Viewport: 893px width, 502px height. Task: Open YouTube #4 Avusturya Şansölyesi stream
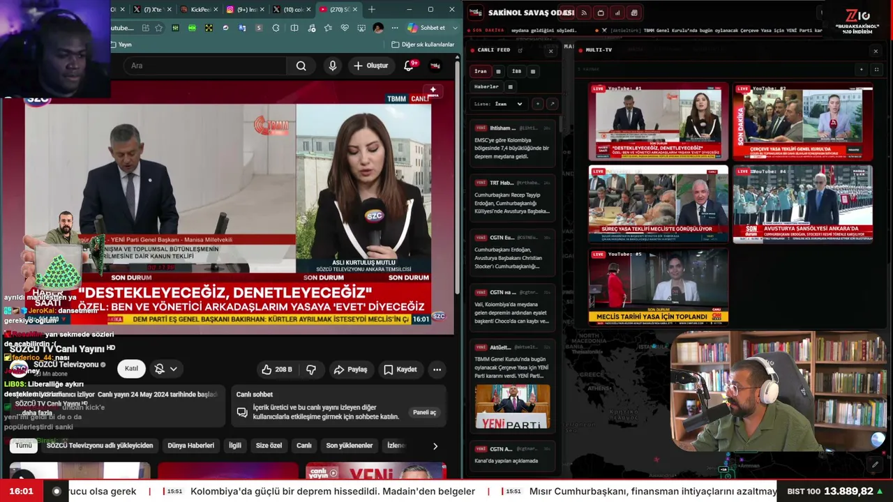802,204
